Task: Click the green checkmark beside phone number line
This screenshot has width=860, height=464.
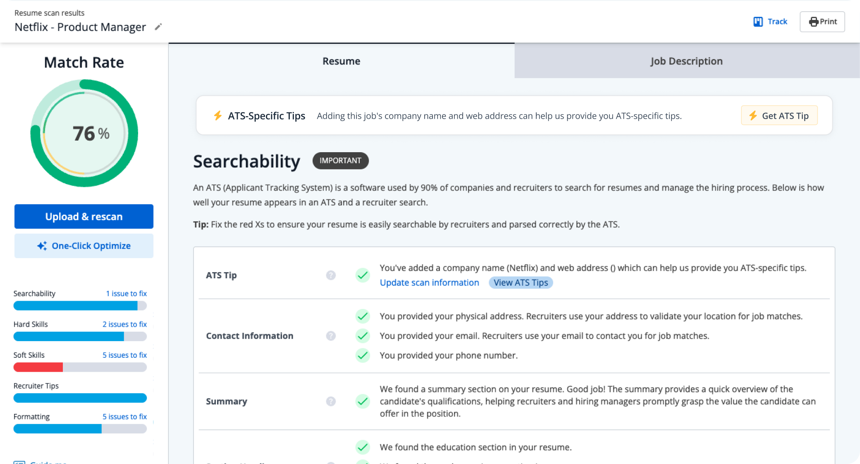Action: click(x=363, y=355)
